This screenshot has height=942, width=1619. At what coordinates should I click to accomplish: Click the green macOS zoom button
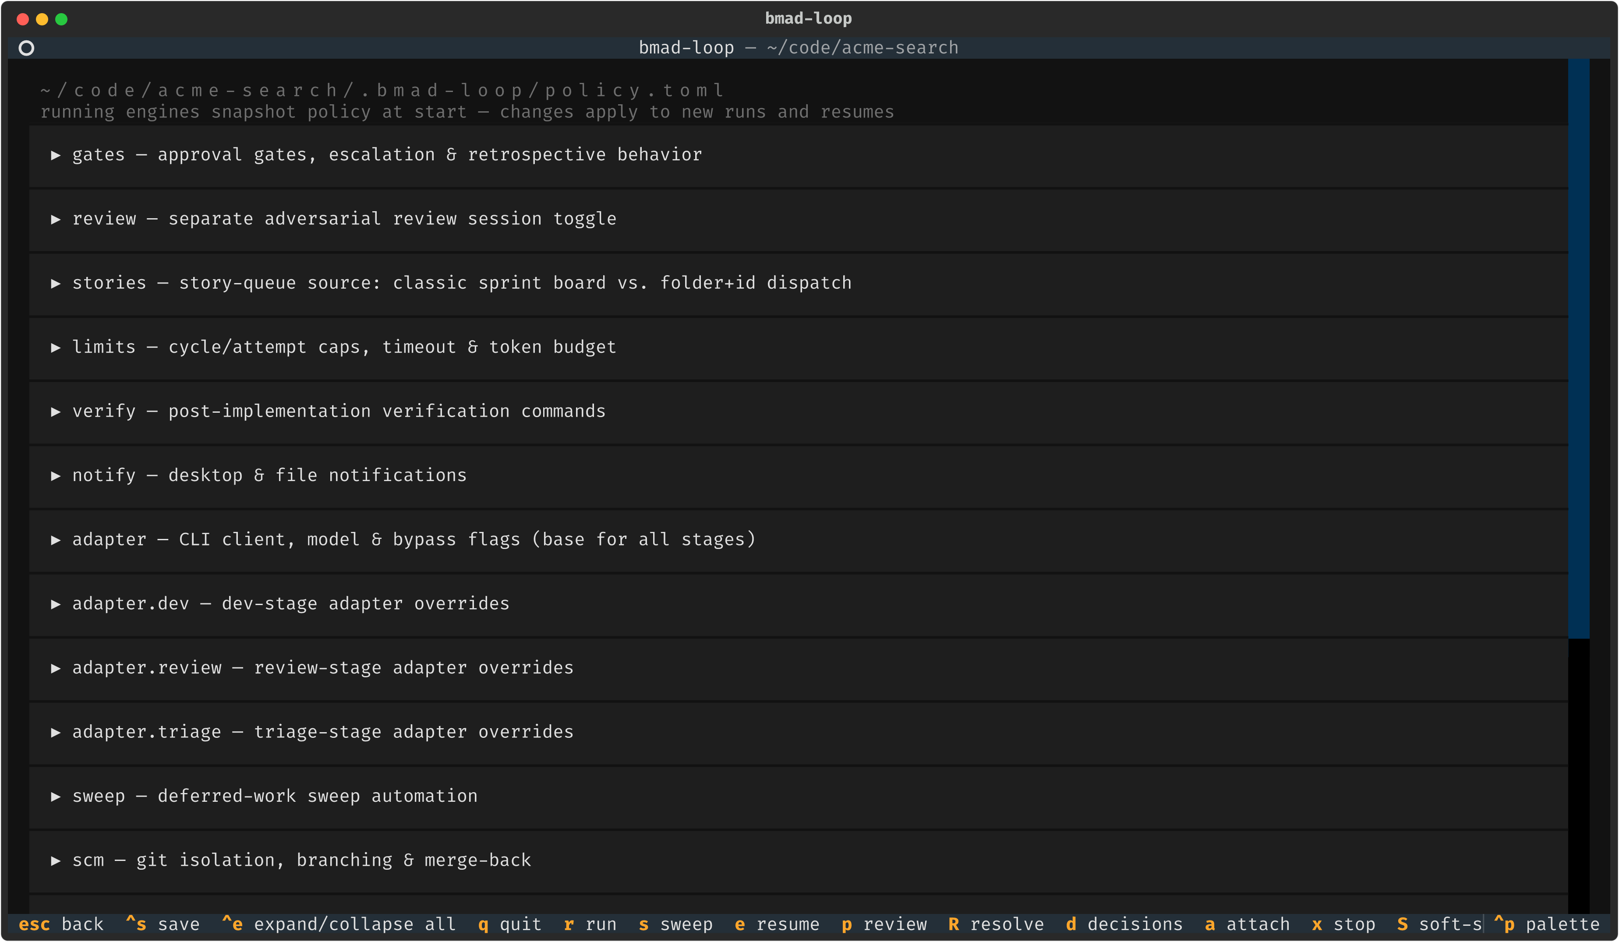click(x=62, y=19)
